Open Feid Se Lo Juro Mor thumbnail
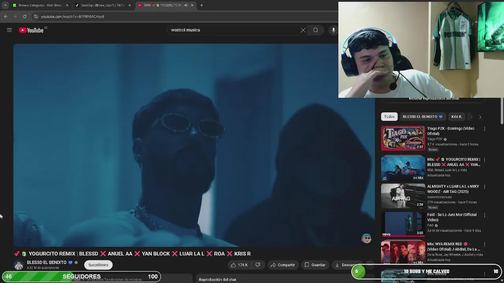 (403, 224)
